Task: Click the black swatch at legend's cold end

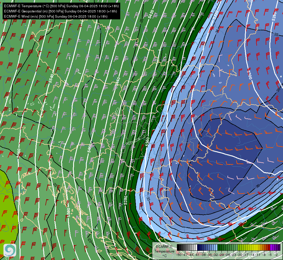Action: 178,248
